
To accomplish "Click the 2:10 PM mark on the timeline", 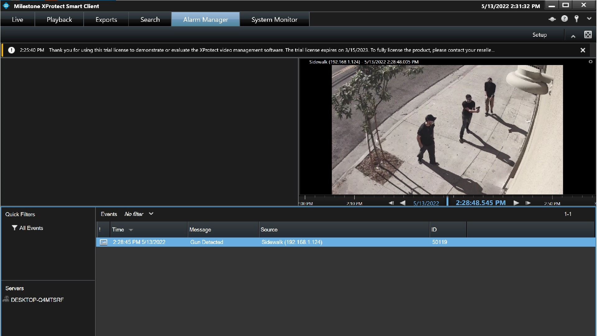I will tap(354, 203).
